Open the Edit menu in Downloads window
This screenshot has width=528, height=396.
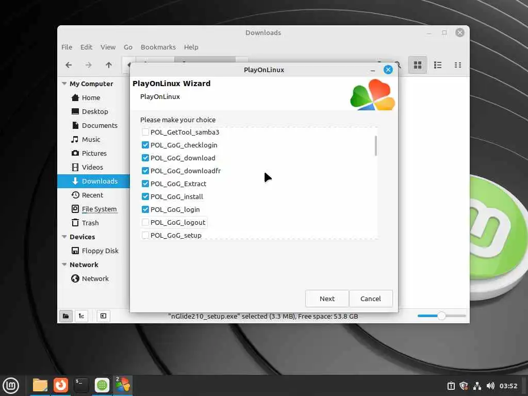pyautogui.click(x=86, y=47)
